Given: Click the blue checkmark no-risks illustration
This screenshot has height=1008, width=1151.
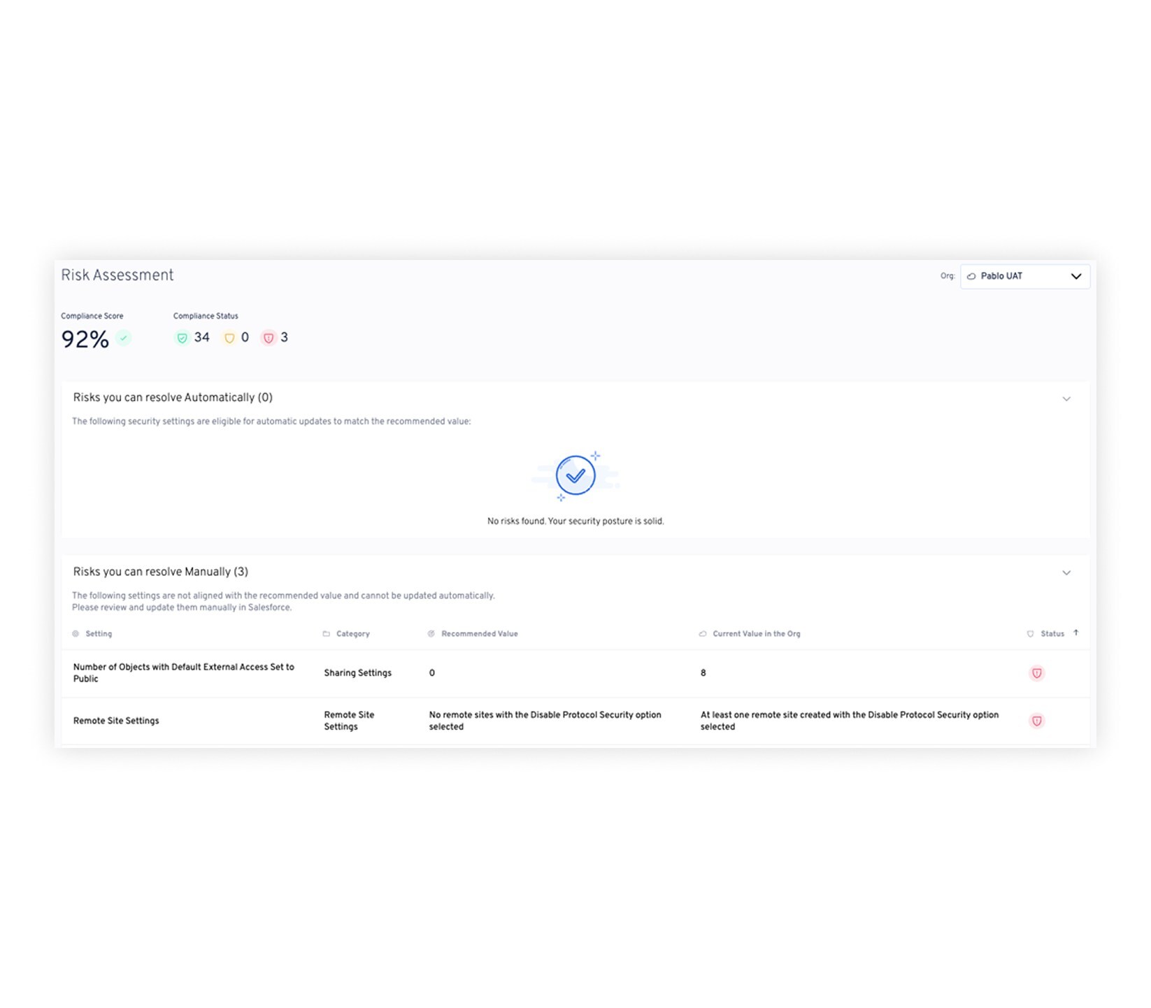Looking at the screenshot, I should (575, 476).
